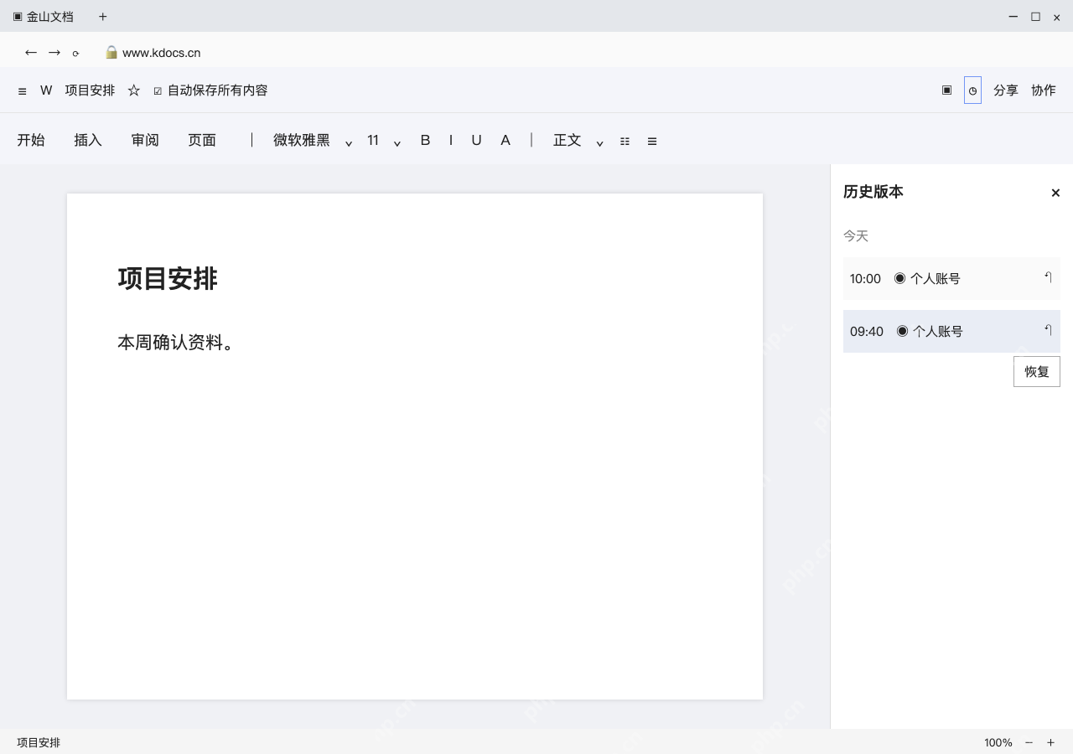Click the list formatting icon after 正文
This screenshot has height=754, width=1073.
coord(625,142)
